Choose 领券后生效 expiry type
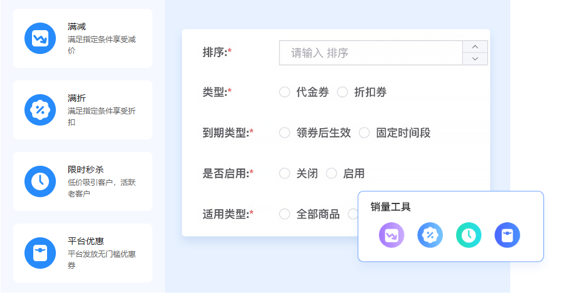The height and width of the screenshot is (307, 561). (x=285, y=132)
